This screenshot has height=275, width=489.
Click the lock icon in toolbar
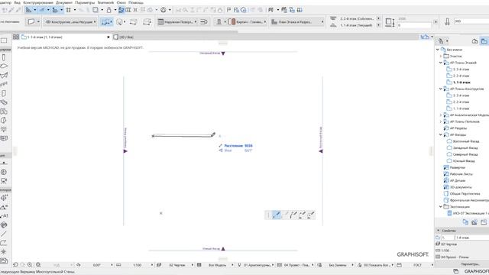pos(108,10)
